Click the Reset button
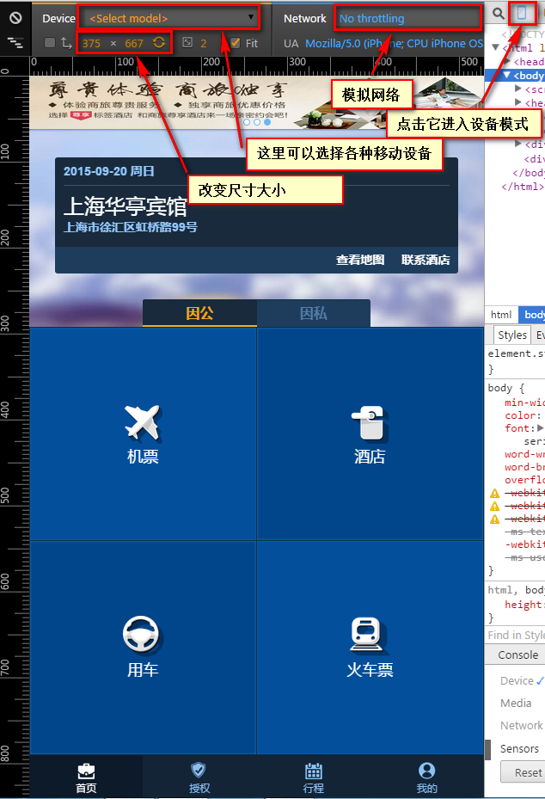 pos(524,772)
